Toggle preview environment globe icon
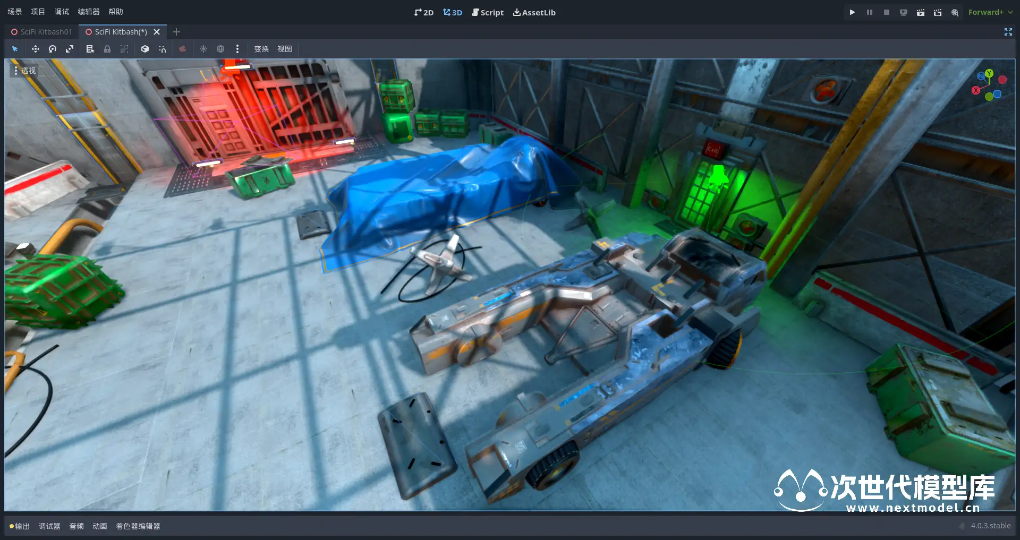This screenshot has height=540, width=1020. [x=220, y=49]
